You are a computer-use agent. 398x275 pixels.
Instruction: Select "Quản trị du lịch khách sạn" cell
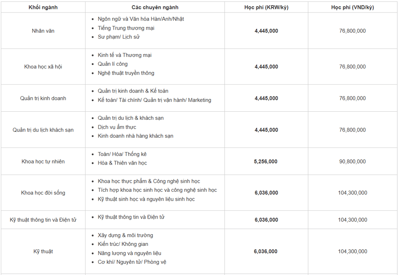tap(43, 130)
